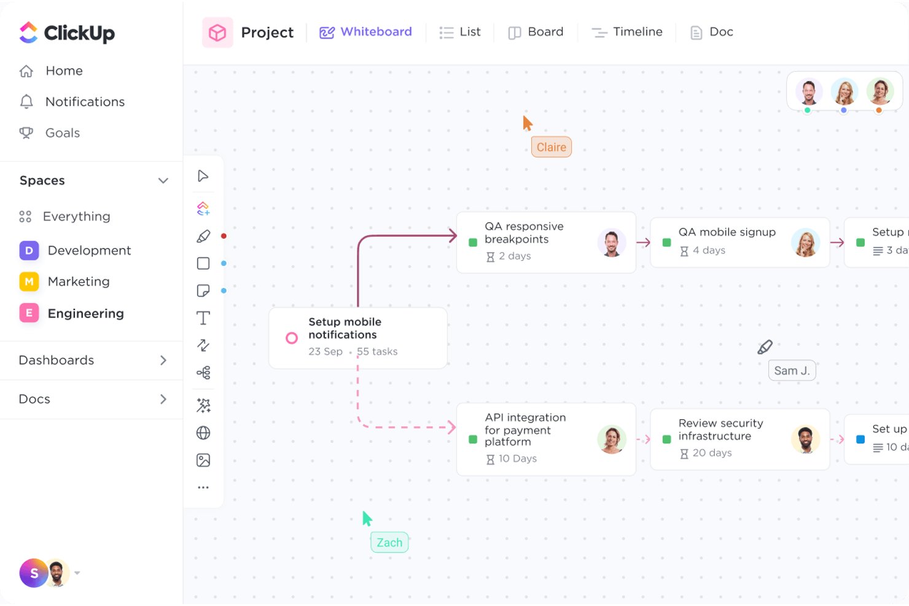Click the blue shape color dot
This screenshot has height=606, width=909.
point(224,263)
